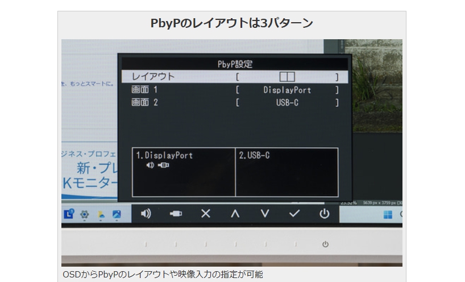The height and width of the screenshot is (282, 465).
Task: Click the Windows Start logo in taskbar
Action: point(388,215)
